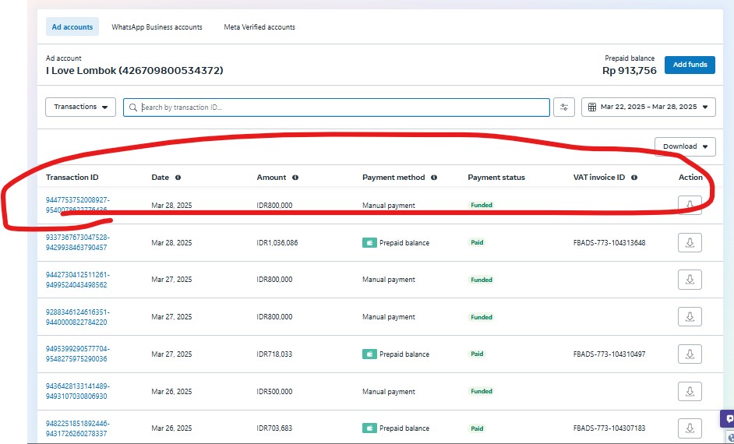Switch to Meta Verified accounts tab
Screen dimensions: 734x444
(x=259, y=27)
